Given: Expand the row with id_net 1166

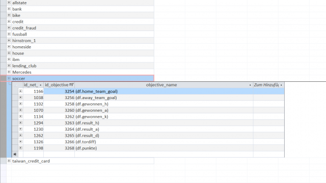Looking at the screenshot, I should (20, 91).
